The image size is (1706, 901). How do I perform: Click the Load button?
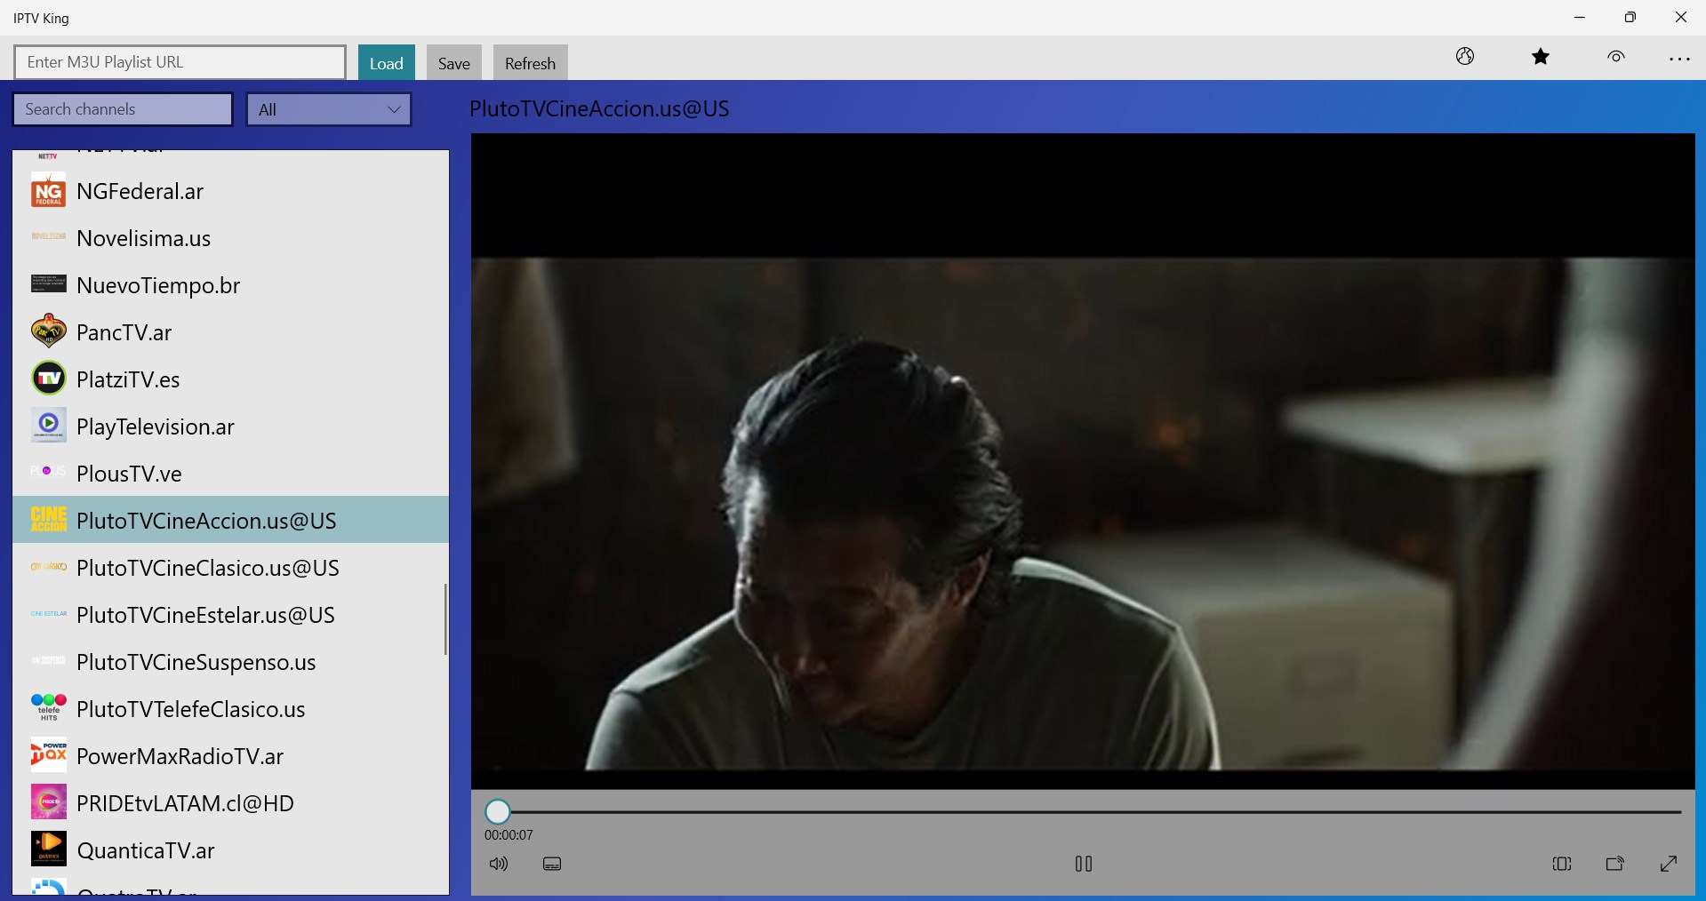386,62
